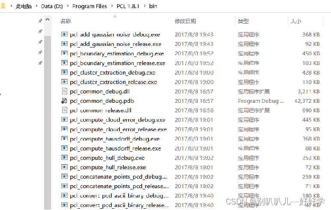Click the pcl_compute_hausdorff_debug.exe file icon
This screenshot has width=331, height=210.
(x=64, y=138)
